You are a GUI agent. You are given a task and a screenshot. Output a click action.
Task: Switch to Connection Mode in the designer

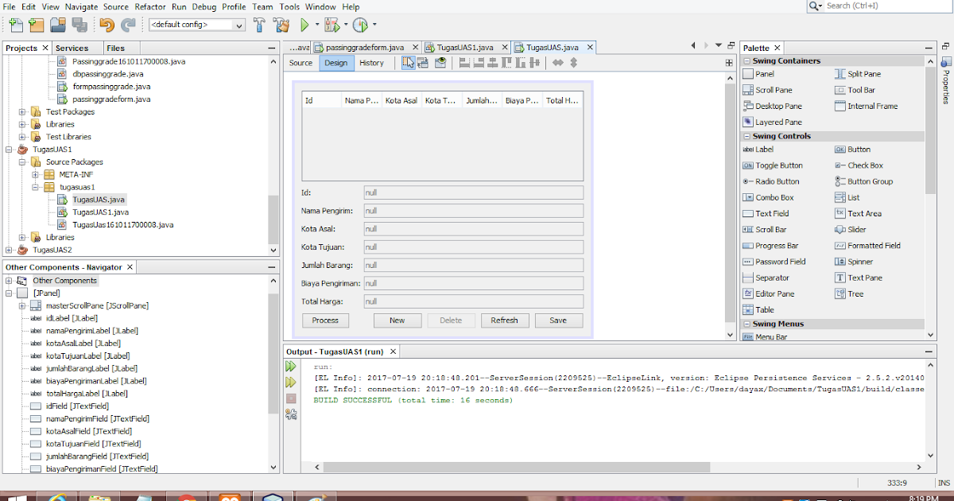424,63
